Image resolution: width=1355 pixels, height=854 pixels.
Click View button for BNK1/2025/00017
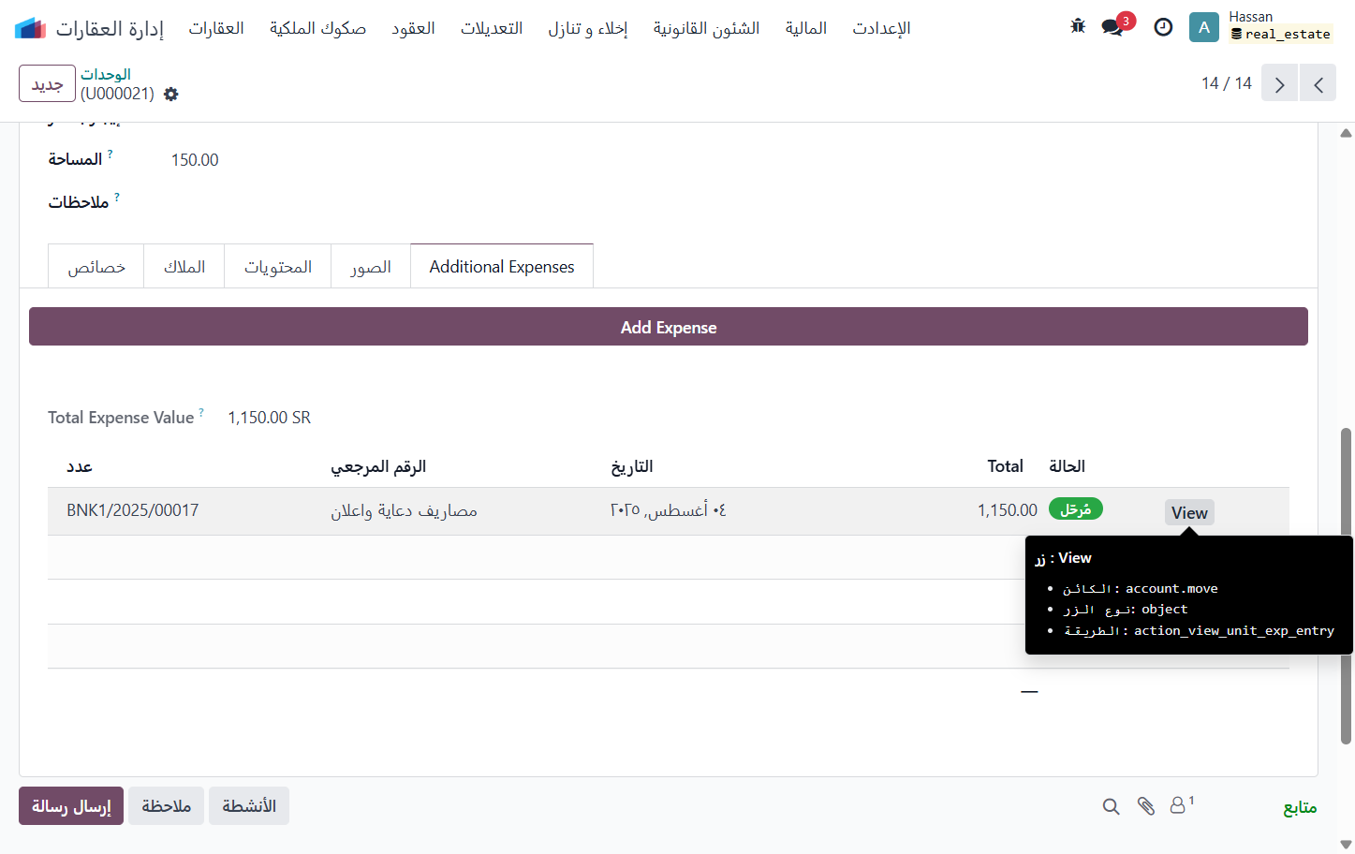pyautogui.click(x=1189, y=512)
